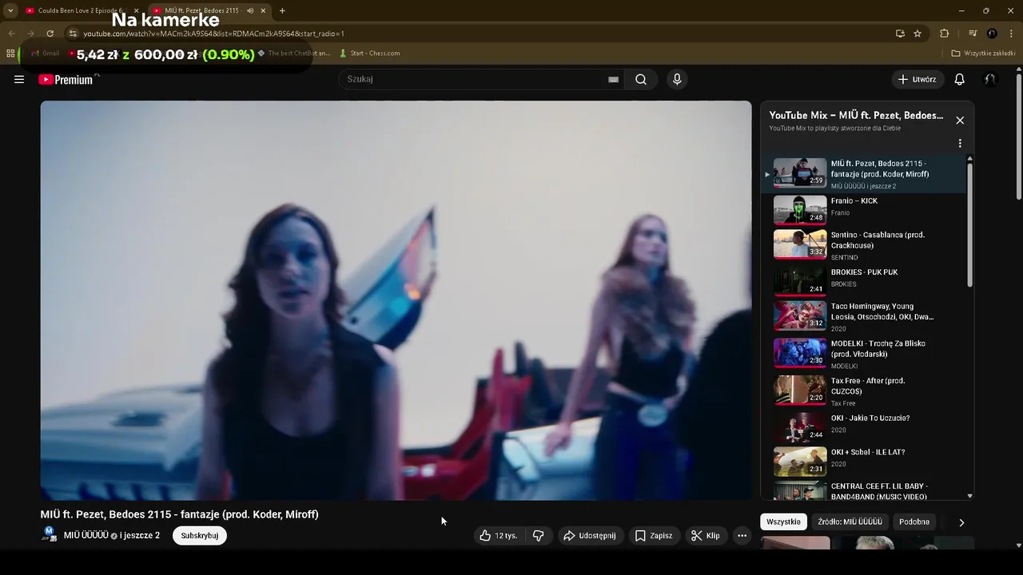This screenshot has height=575, width=1023.
Task: Open CENTRAL CEE FT. LIL BABY entry
Action: click(864, 490)
